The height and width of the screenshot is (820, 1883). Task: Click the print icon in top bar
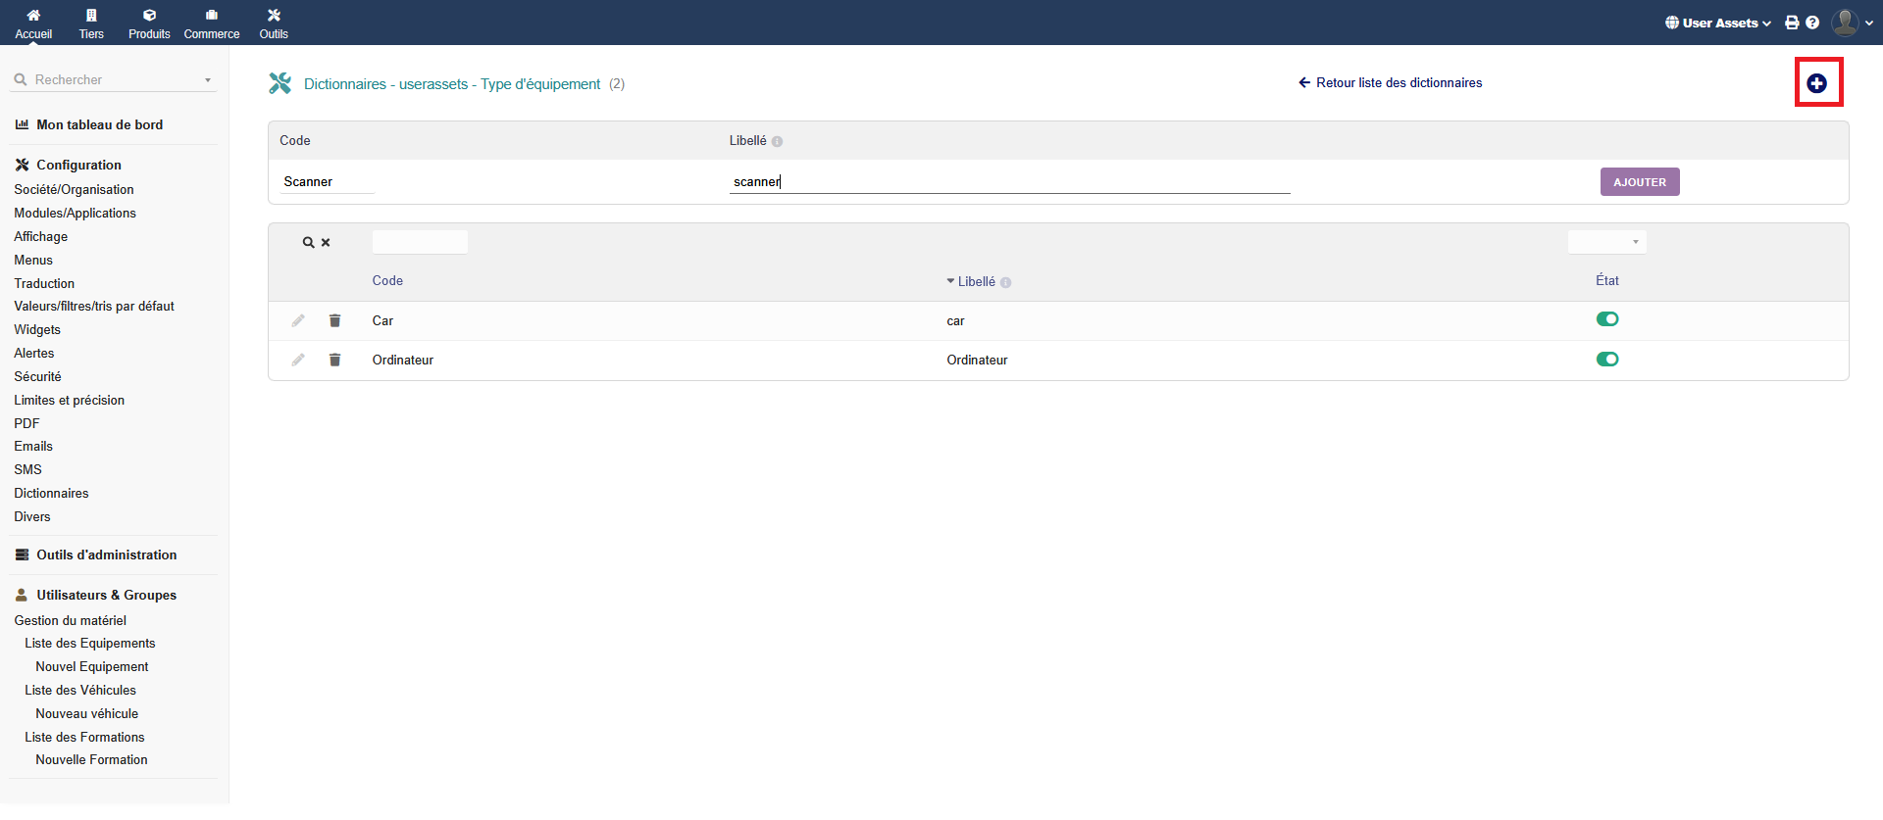coord(1792,23)
